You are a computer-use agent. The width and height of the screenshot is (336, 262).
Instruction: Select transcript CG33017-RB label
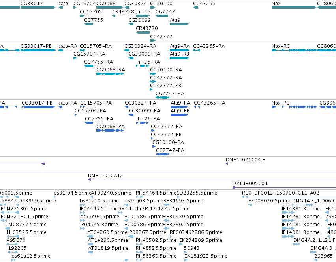tap(36, 46)
